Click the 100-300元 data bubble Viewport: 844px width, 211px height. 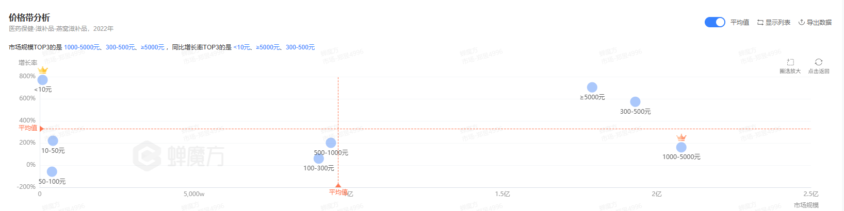click(319, 159)
